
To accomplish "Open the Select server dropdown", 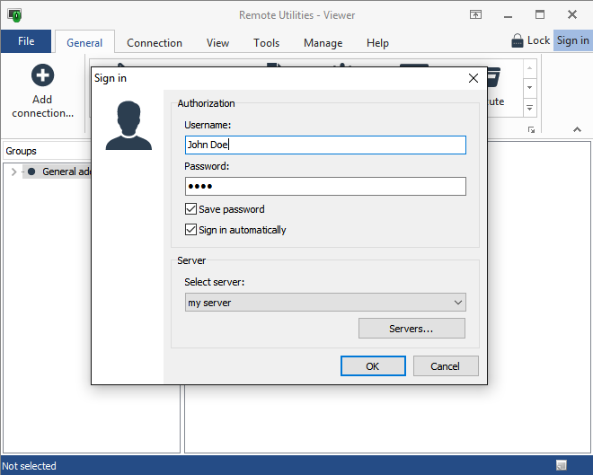I will point(325,303).
